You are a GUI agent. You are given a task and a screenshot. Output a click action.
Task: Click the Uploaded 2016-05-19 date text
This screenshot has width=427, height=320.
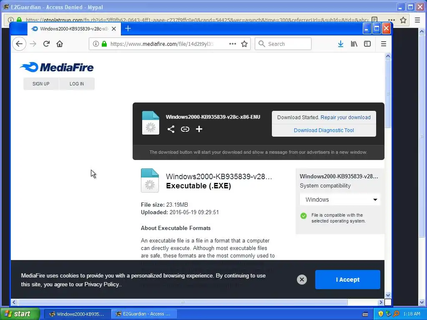(180, 212)
